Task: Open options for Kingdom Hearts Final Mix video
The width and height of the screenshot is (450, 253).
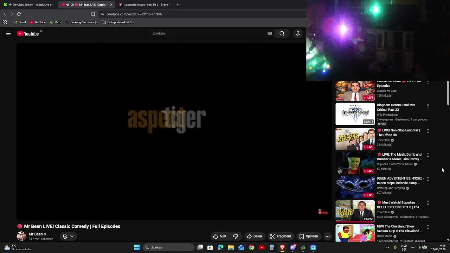Action: coord(428,105)
